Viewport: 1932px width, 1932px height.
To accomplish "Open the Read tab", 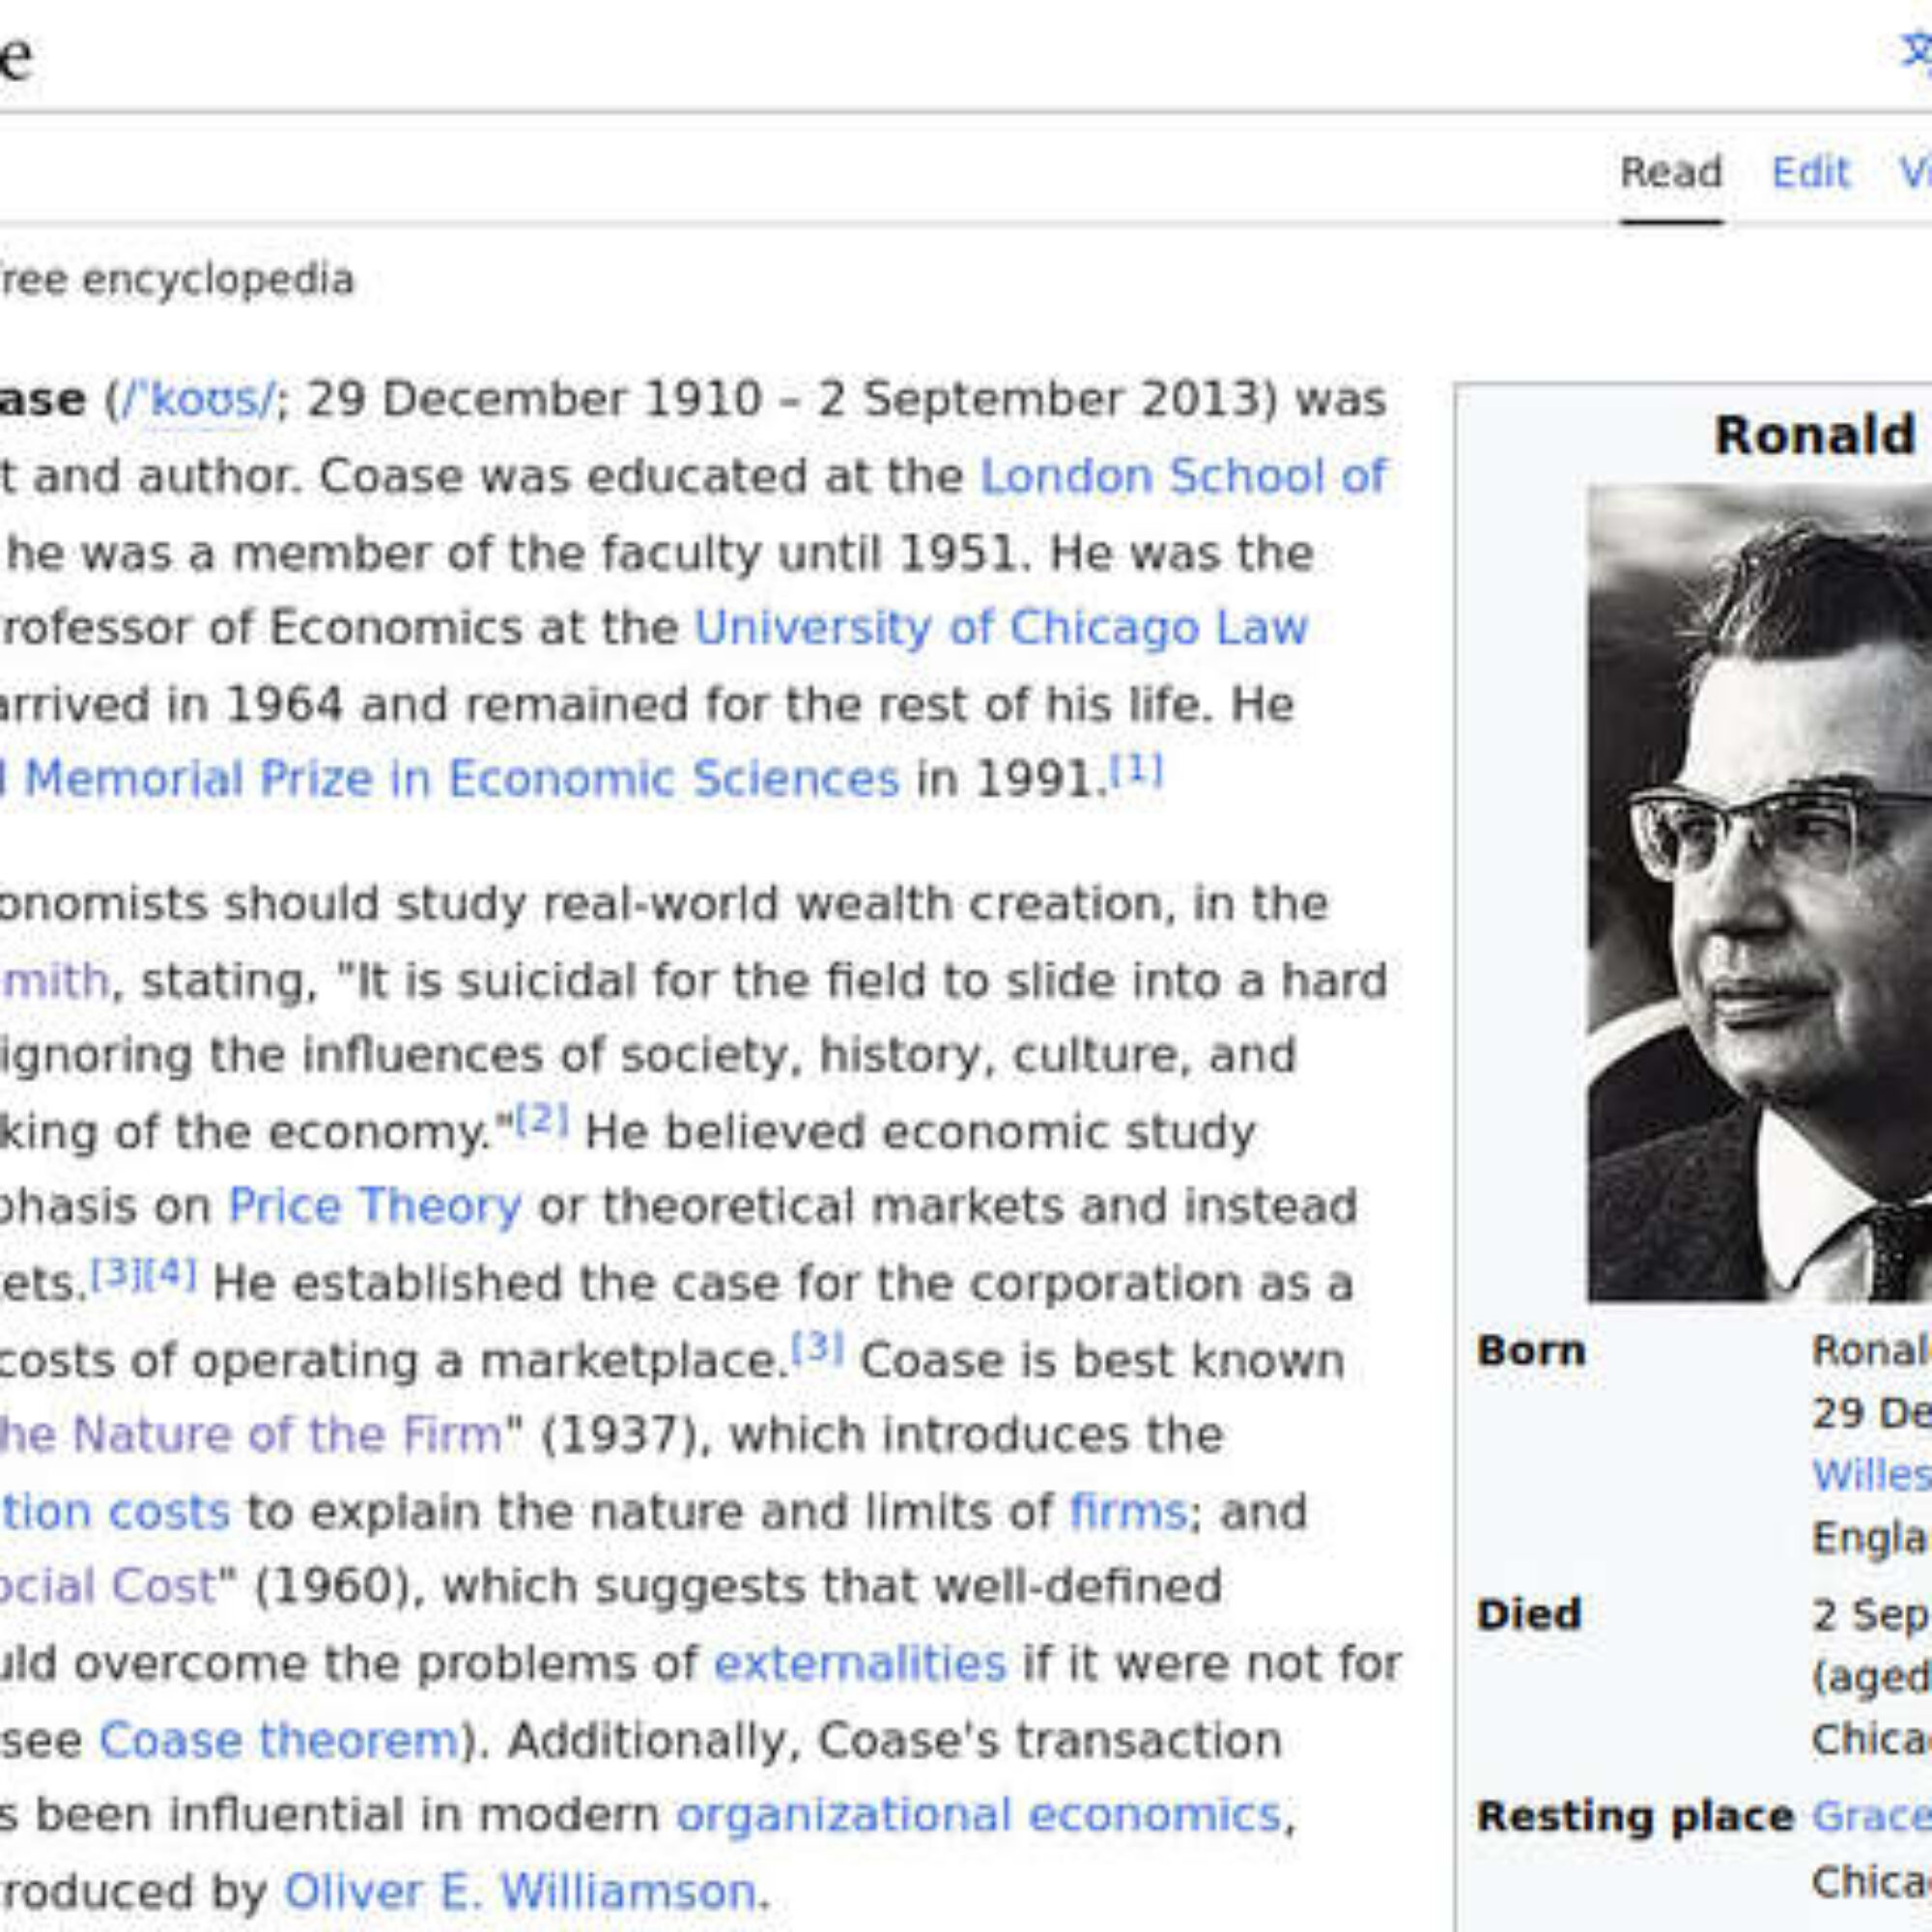I will [x=1671, y=172].
